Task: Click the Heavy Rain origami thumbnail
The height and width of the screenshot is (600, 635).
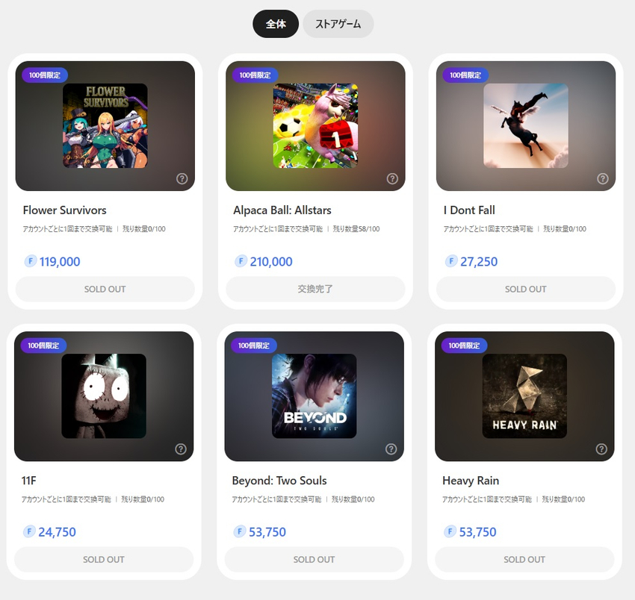Action: click(x=524, y=396)
